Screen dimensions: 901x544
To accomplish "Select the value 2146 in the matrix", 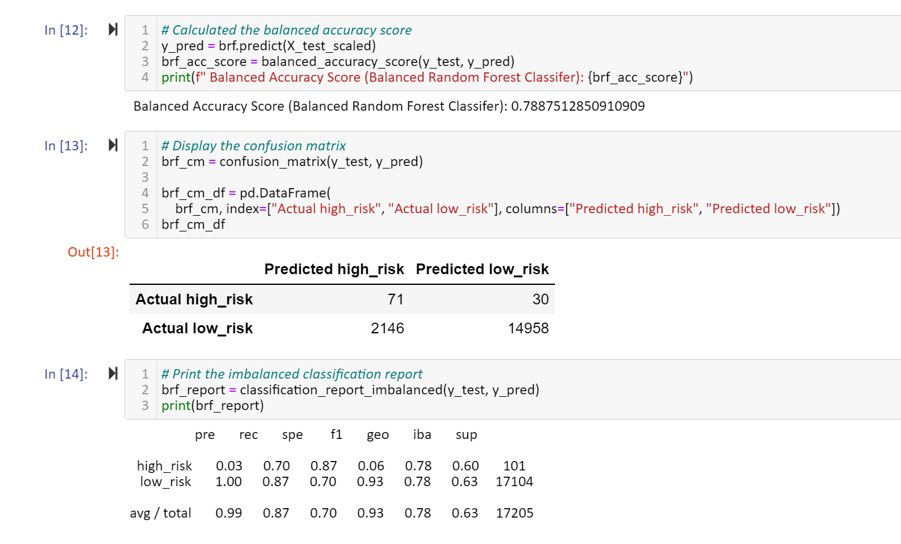I will [388, 328].
